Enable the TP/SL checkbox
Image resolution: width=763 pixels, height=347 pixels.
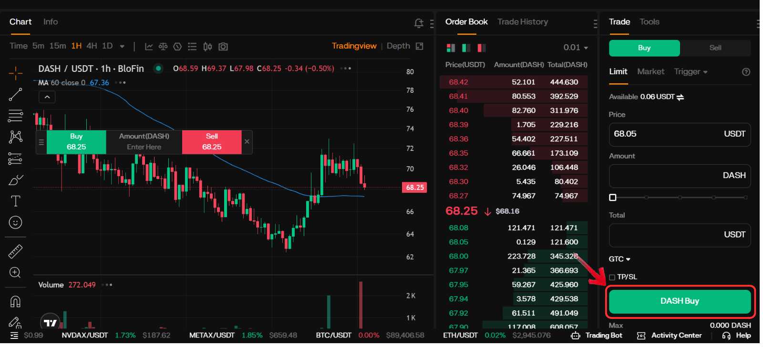coord(612,277)
